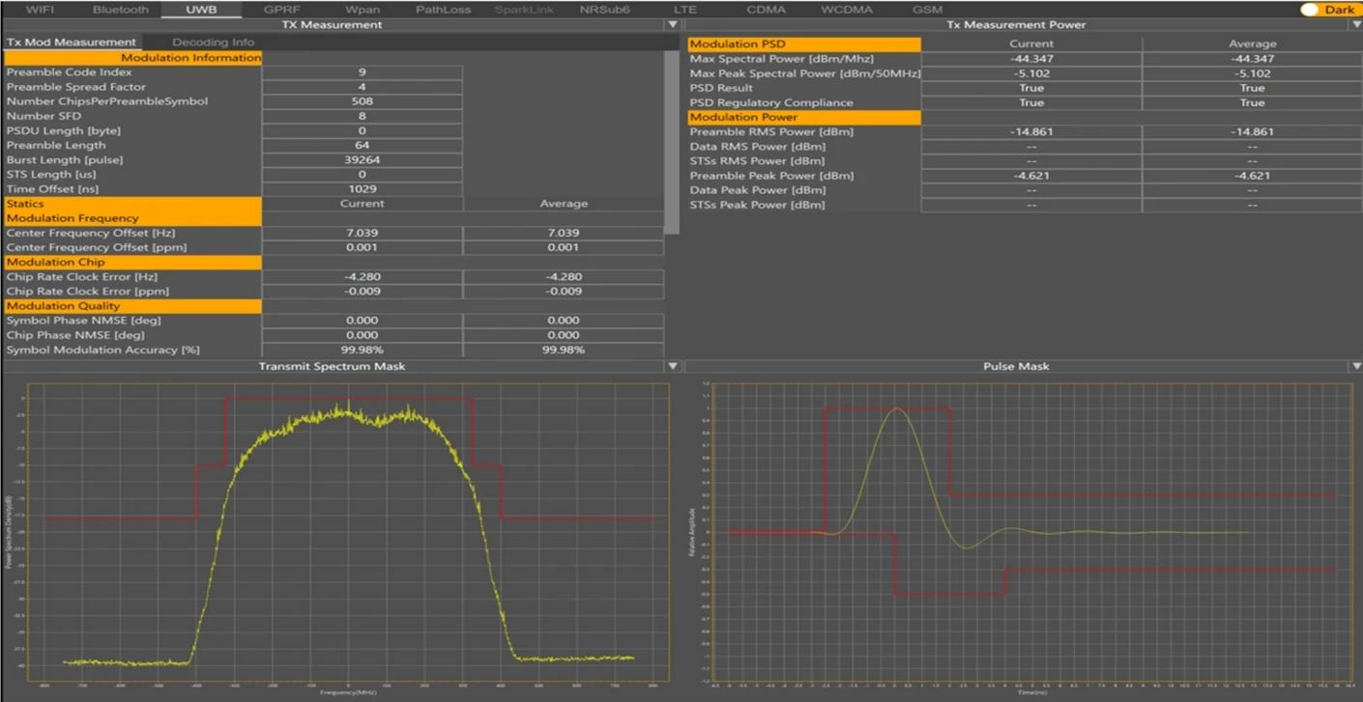Viewport: 1363px width, 702px height.
Task: Open the NRSub6 tab
Action: click(604, 10)
